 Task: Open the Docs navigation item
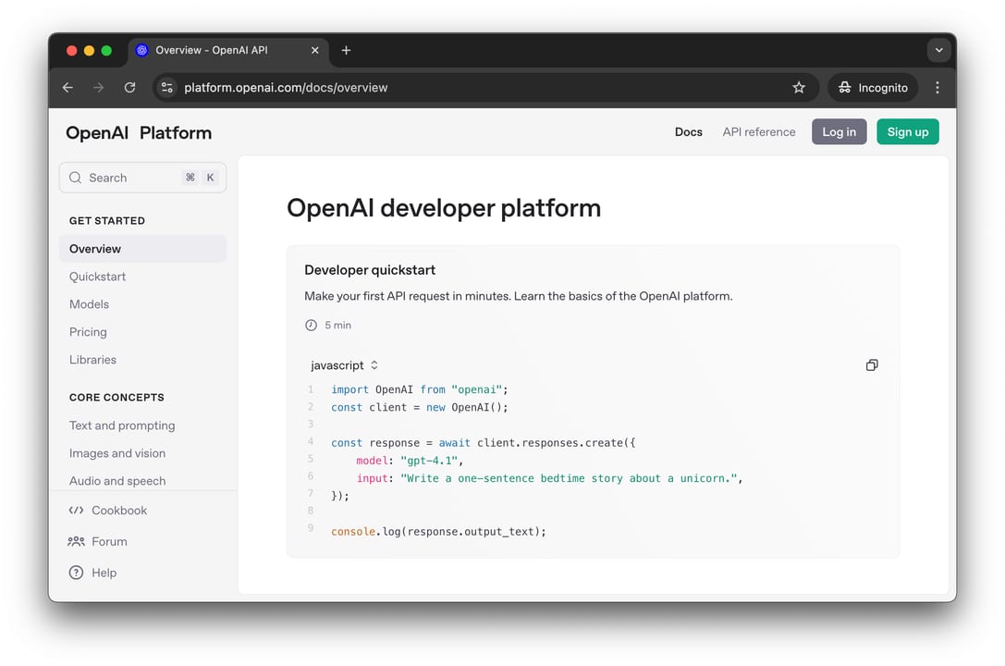click(689, 132)
